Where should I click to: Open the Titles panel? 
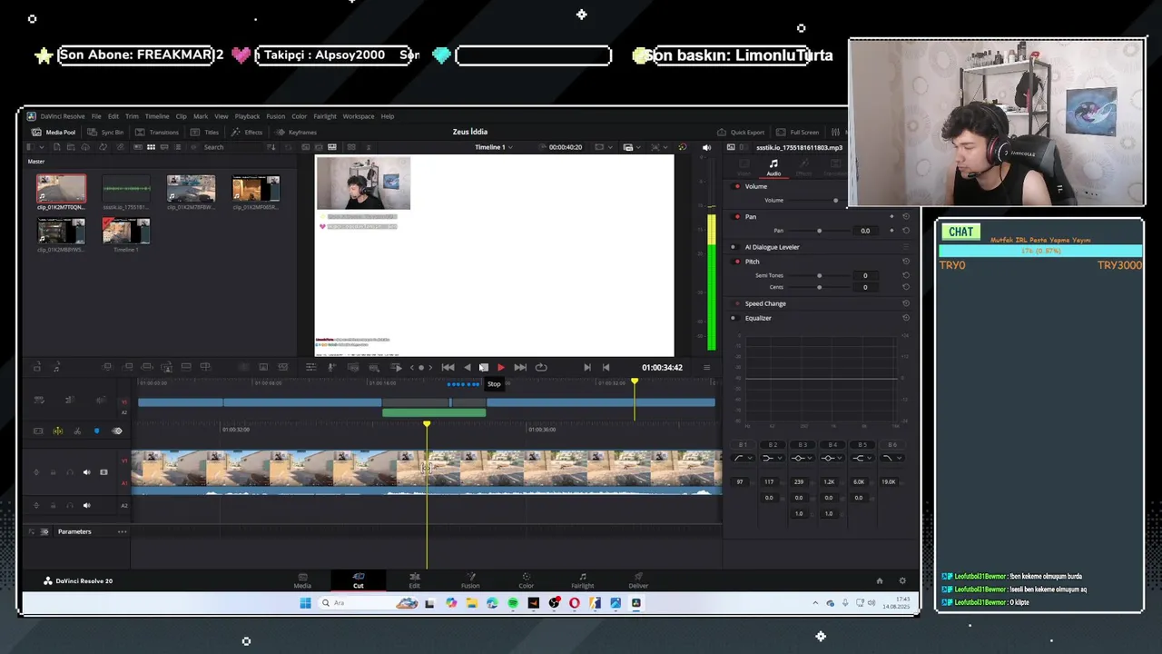click(x=204, y=132)
